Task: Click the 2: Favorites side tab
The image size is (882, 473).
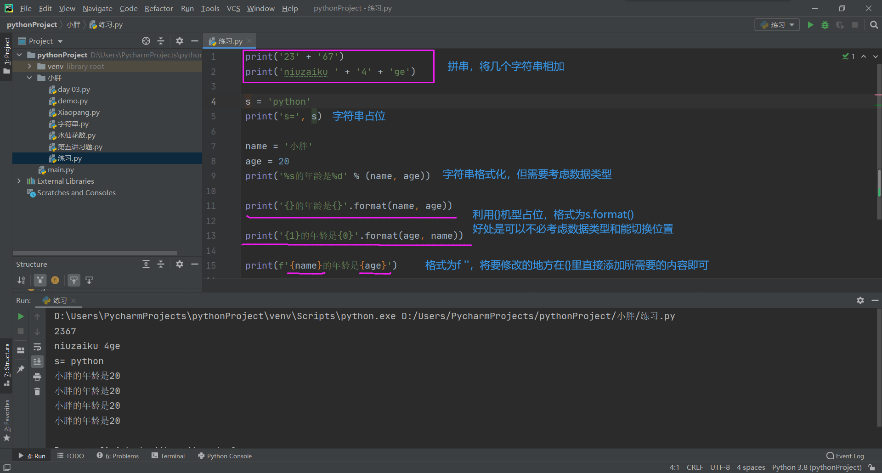Action: pyautogui.click(x=6, y=420)
